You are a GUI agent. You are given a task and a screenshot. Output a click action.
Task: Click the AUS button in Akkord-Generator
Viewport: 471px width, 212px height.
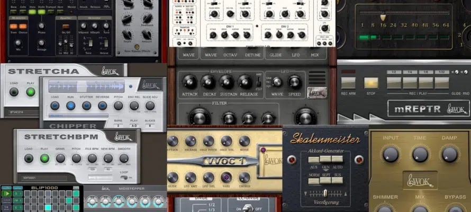click(314, 160)
